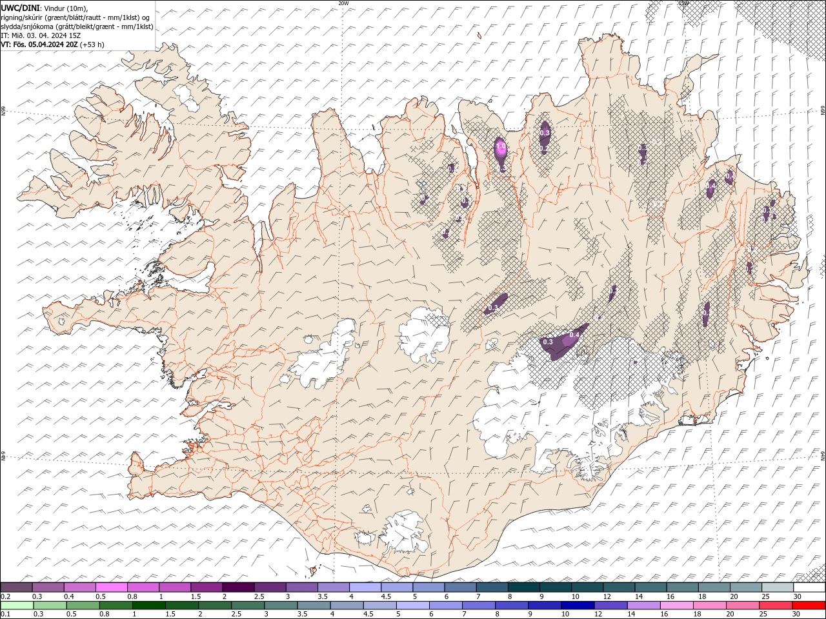The width and height of the screenshot is (826, 619).
Task: Click the 'slydda/snjókoma' legend description line
Action: pos(77,26)
